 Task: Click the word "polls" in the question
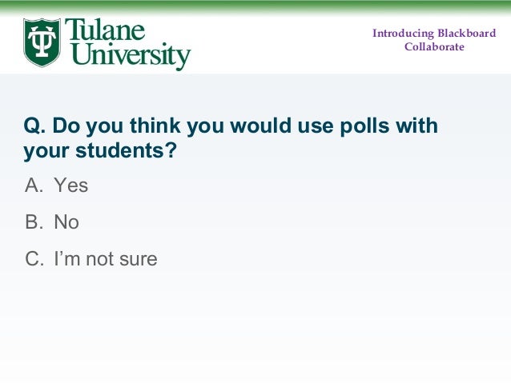click(x=364, y=126)
